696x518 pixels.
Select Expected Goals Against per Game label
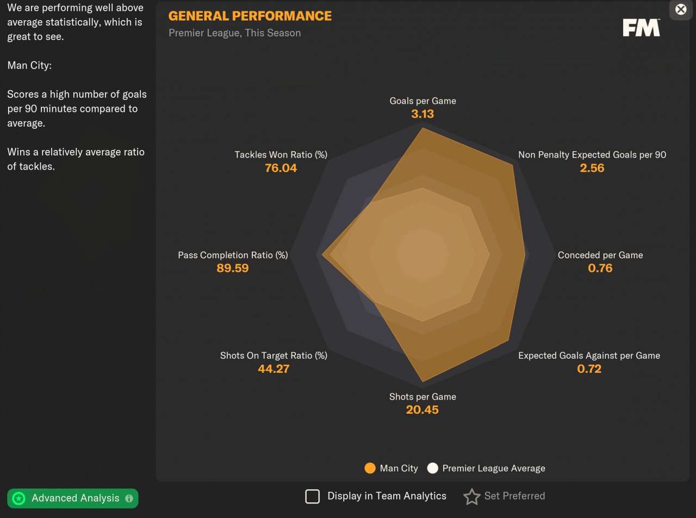point(589,355)
